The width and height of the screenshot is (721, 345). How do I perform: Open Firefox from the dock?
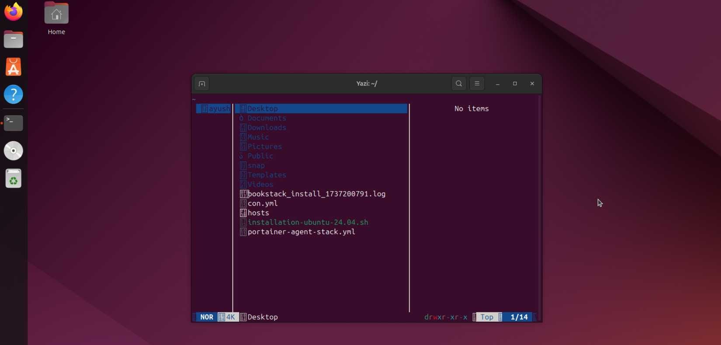[x=14, y=12]
